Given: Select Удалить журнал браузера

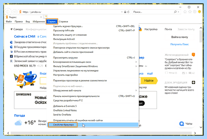Looking at the screenshot, I should (93, 26).
